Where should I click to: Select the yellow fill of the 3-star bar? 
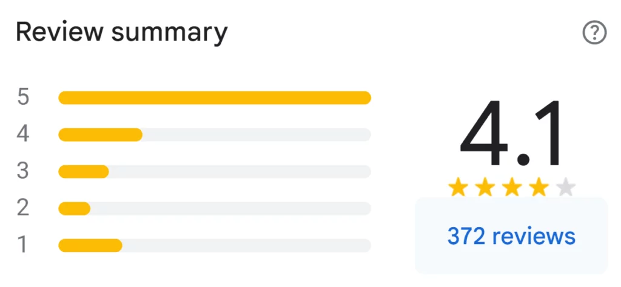[83, 171]
